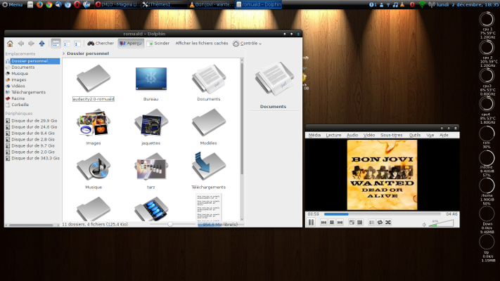Open Chercher search in Dolphin
This screenshot has height=281, width=500.
coord(101,44)
